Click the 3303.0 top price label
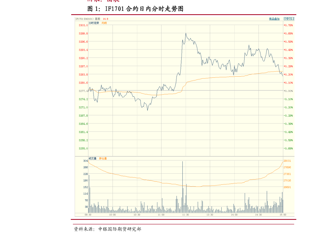Screen dimensions: 320x237 [83, 25]
